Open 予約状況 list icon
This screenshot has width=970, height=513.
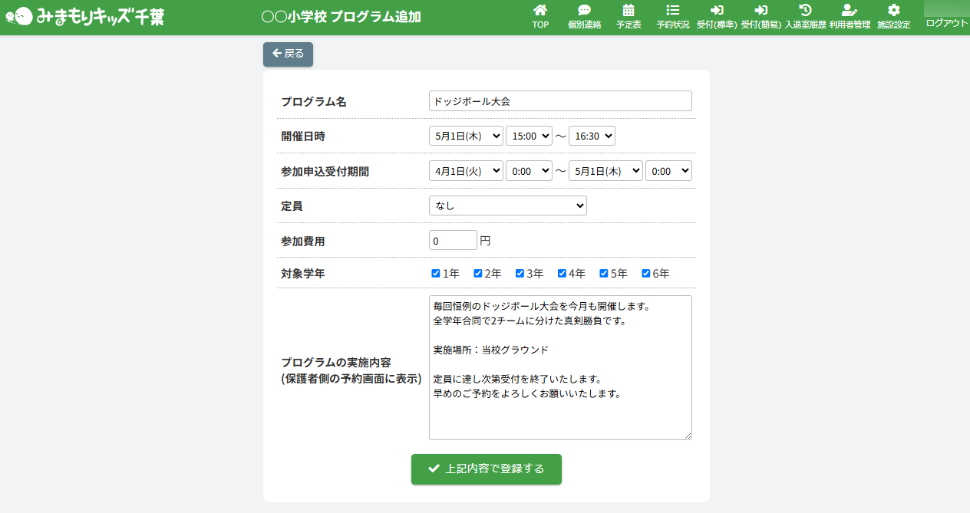tap(673, 11)
